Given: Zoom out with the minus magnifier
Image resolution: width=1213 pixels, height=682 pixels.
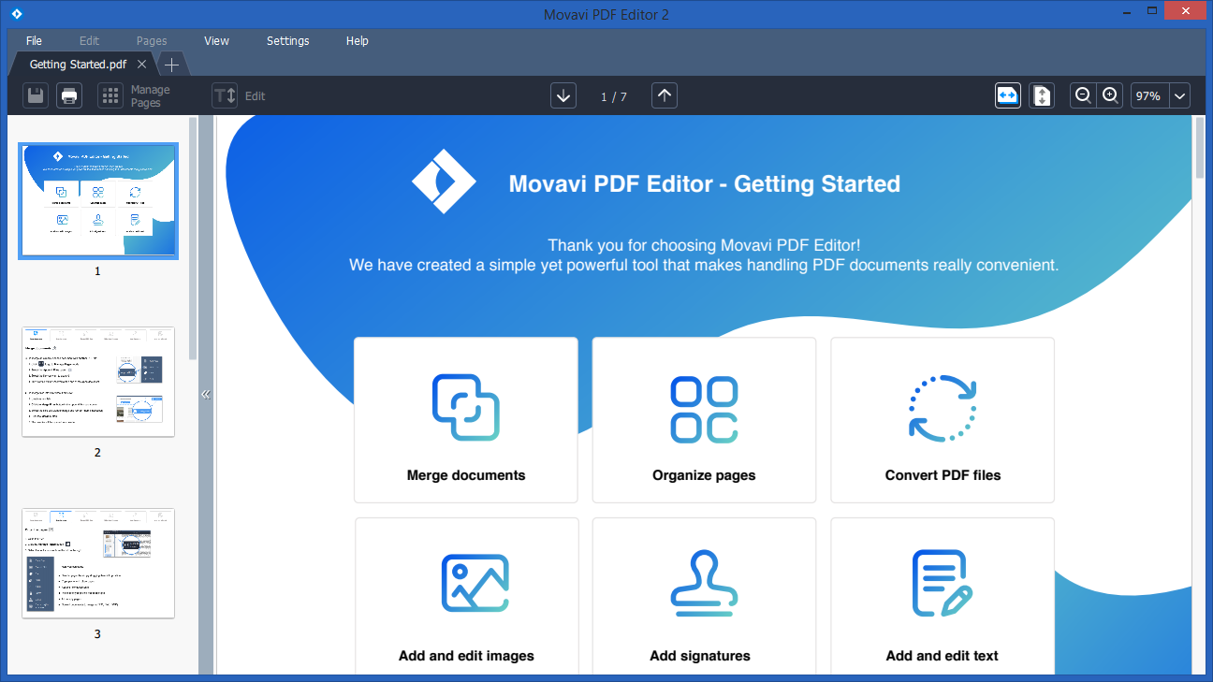Looking at the screenshot, I should click(x=1083, y=95).
